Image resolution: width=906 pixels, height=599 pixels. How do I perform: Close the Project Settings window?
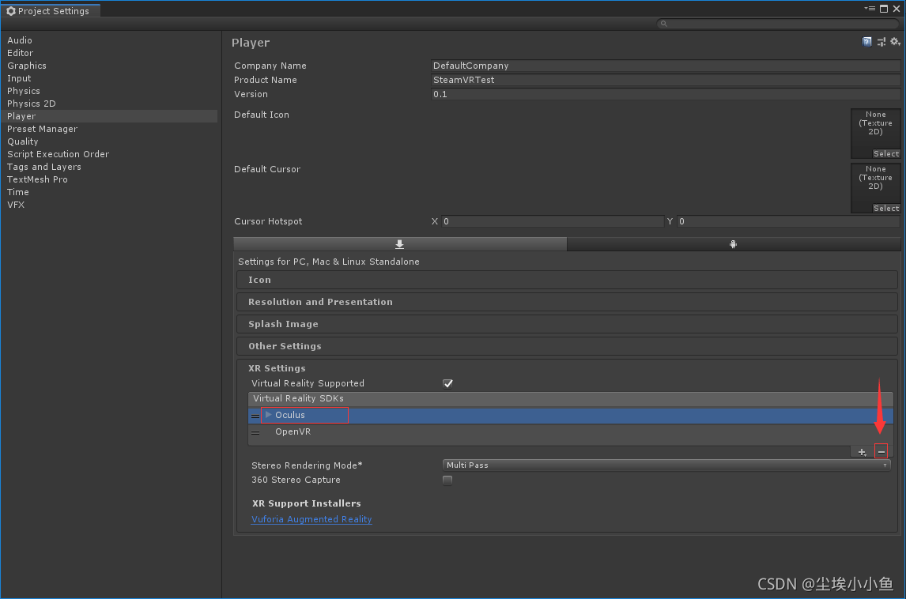(x=897, y=9)
